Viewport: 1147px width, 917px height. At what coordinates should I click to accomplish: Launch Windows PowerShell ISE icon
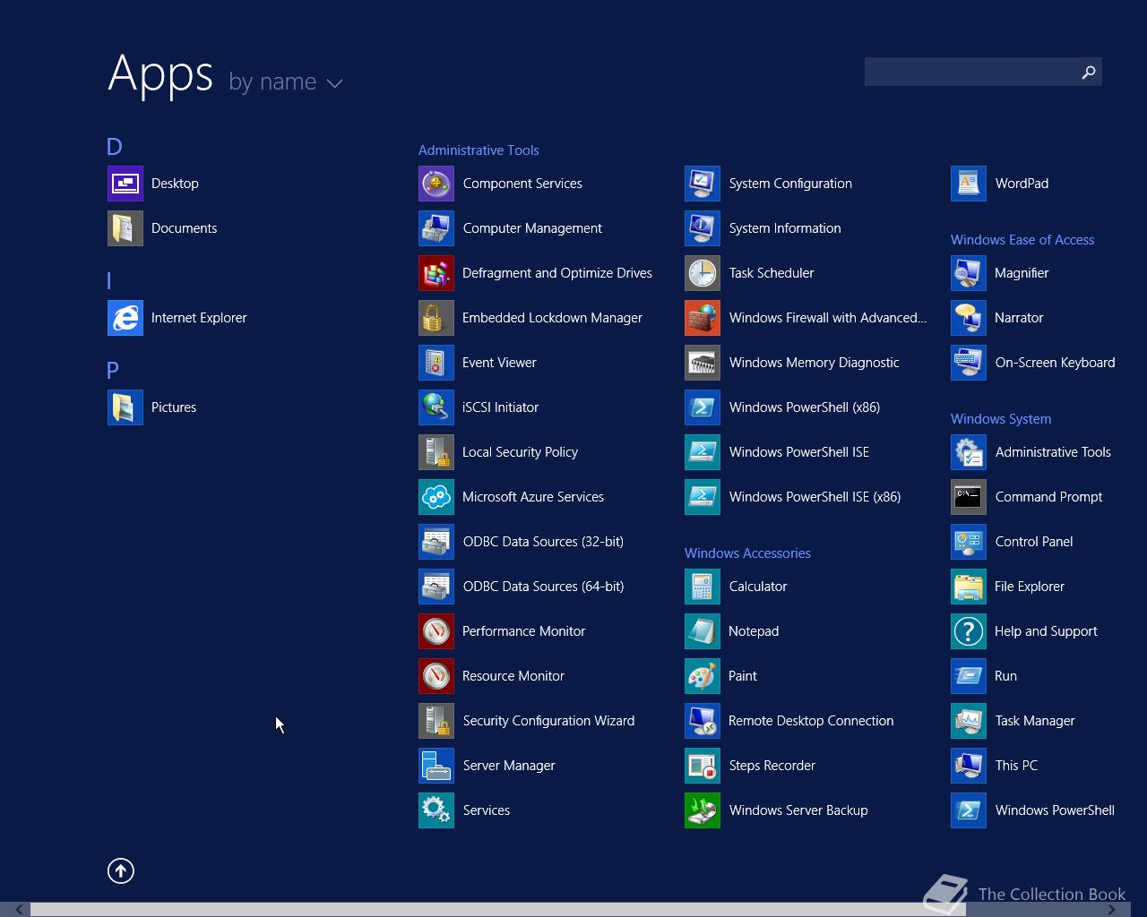pos(703,452)
